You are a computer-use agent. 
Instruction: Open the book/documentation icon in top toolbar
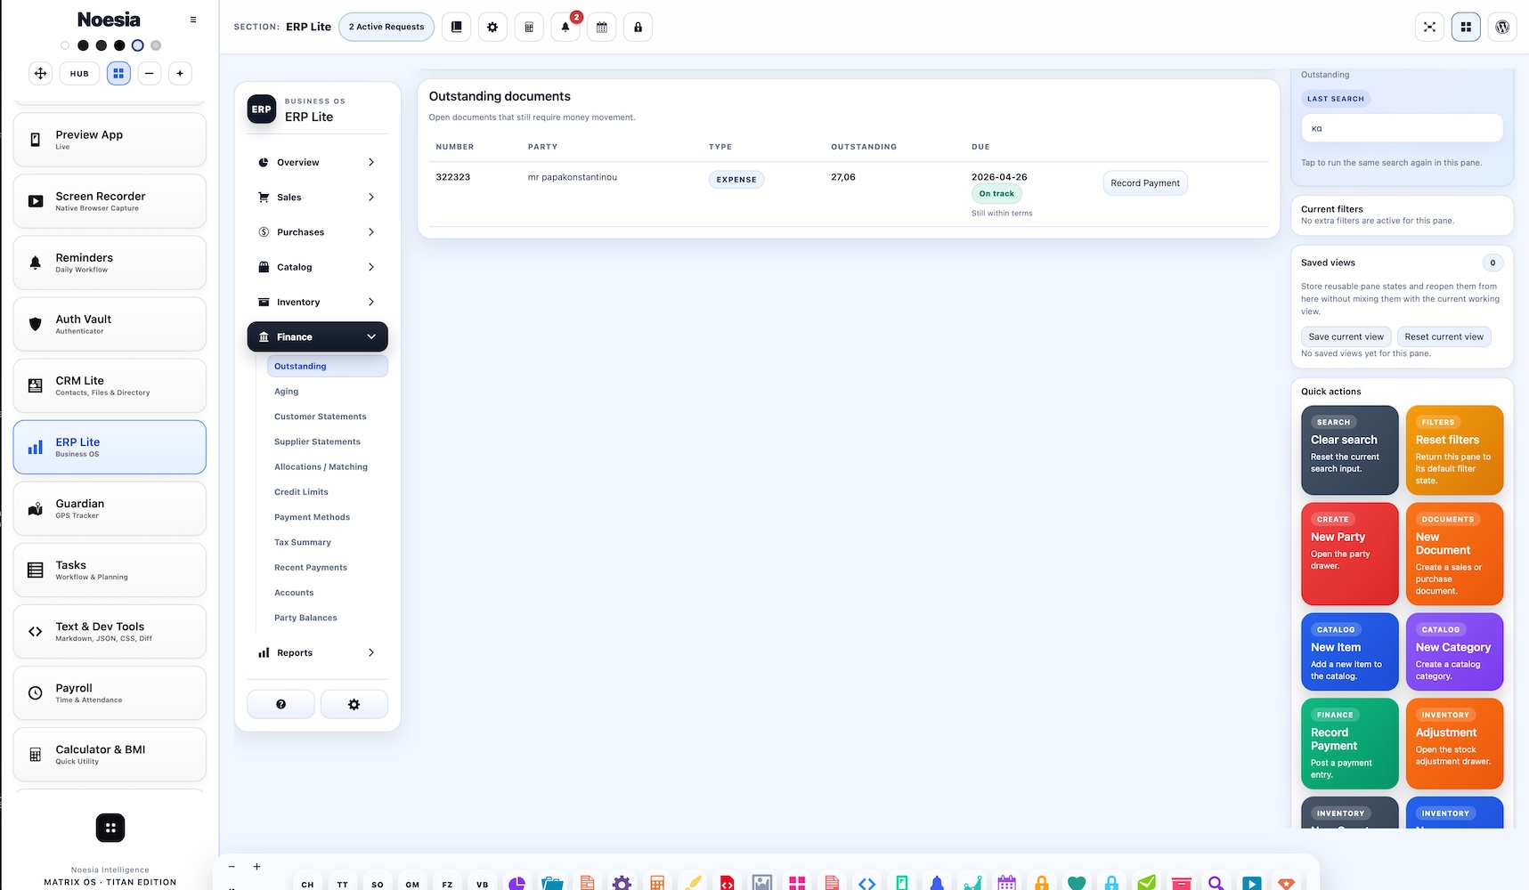(x=456, y=27)
